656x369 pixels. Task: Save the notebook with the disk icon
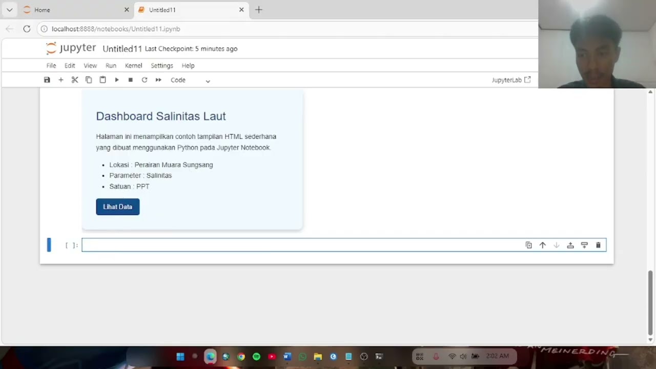[47, 80]
